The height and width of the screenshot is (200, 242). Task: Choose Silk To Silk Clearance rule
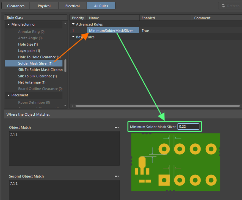click(37, 76)
